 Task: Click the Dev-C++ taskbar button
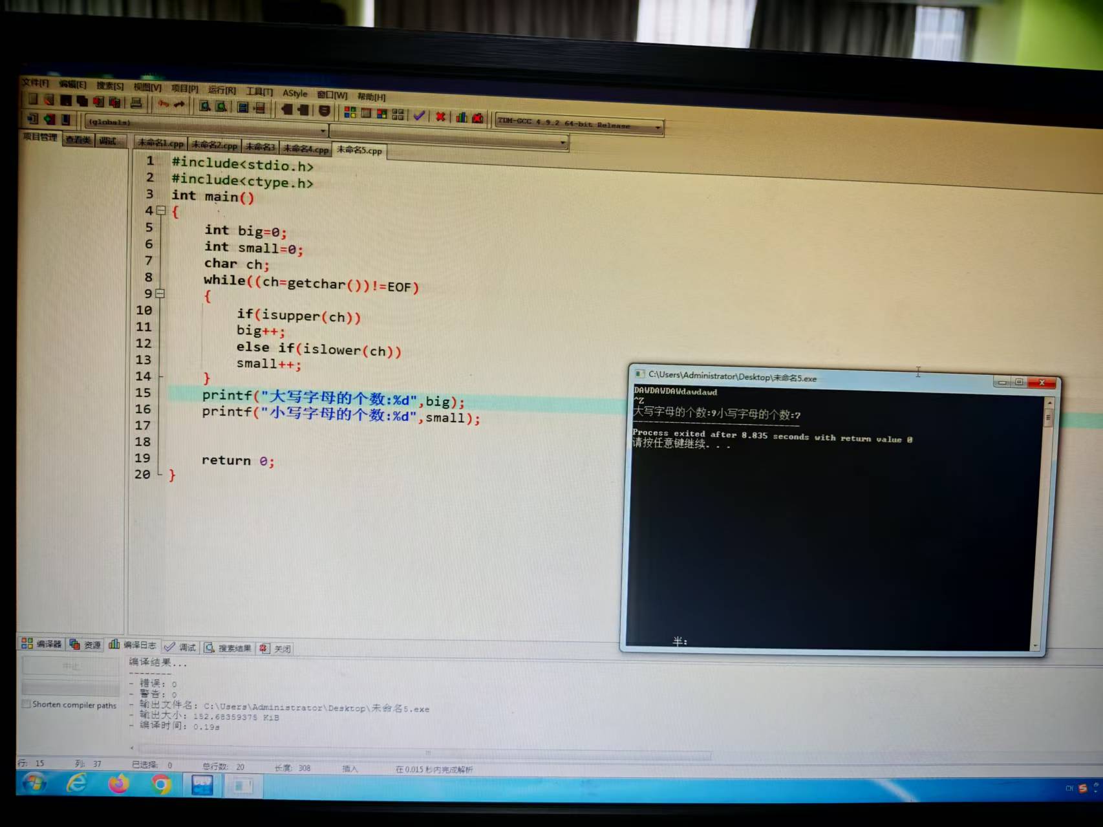click(x=202, y=785)
